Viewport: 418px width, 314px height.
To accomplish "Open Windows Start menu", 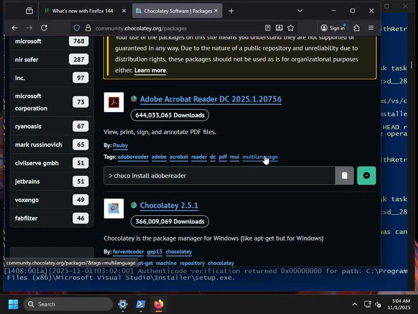I will [13, 304].
